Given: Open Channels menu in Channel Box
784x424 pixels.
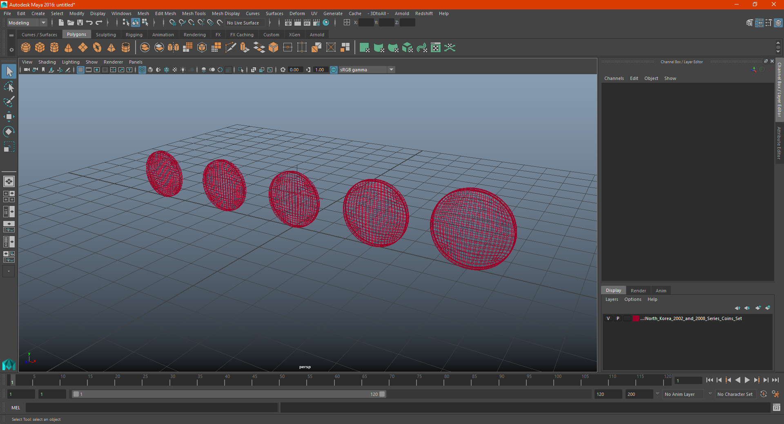Looking at the screenshot, I should pos(614,78).
